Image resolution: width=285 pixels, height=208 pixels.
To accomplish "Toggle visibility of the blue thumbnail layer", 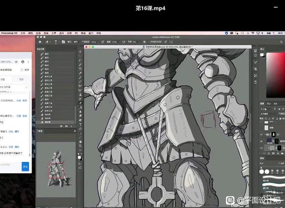I will coord(261,141).
